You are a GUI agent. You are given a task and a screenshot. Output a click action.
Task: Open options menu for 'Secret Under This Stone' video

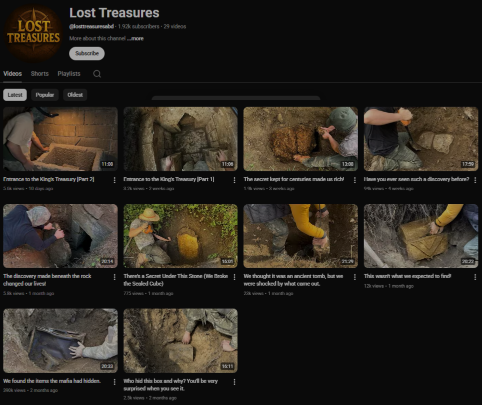click(234, 277)
